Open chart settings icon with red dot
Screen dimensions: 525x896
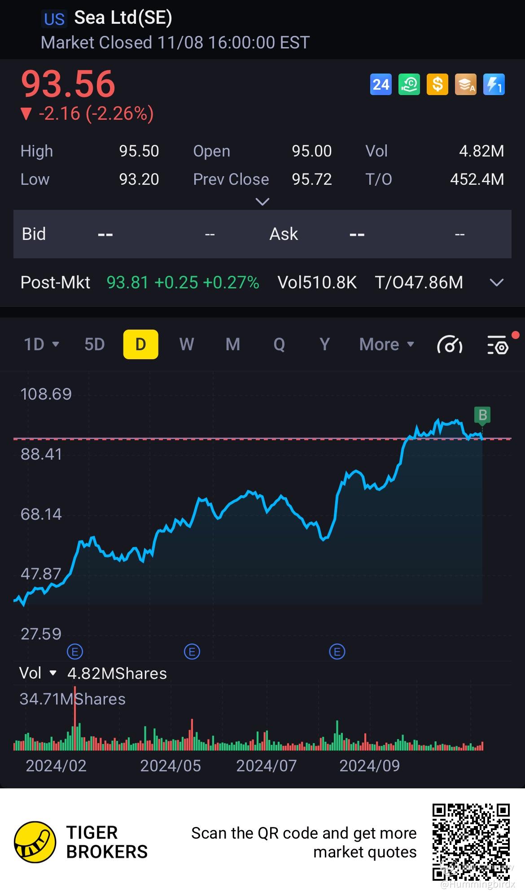[x=498, y=345]
